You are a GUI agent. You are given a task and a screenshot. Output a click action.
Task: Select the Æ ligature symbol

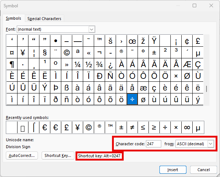(187, 64)
